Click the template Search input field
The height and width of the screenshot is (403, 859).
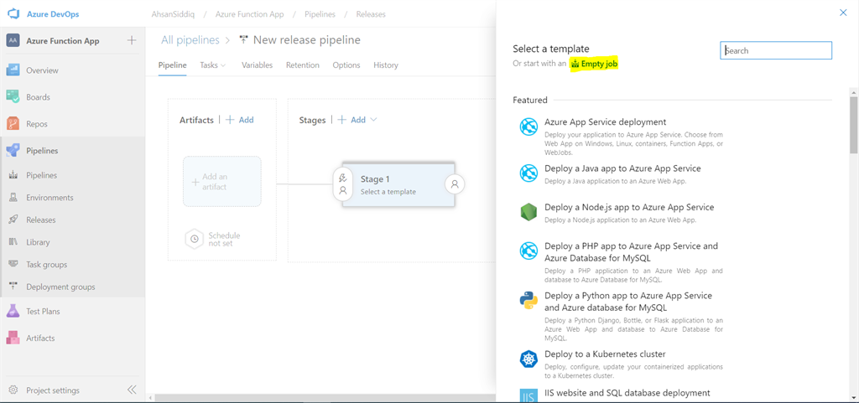(x=776, y=50)
